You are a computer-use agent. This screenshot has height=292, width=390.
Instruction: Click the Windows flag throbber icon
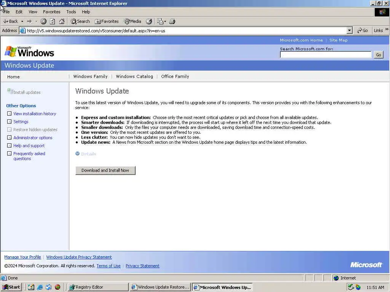[x=382, y=12]
